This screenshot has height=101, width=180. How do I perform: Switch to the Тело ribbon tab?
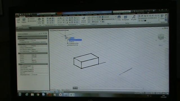tap(28, 16)
